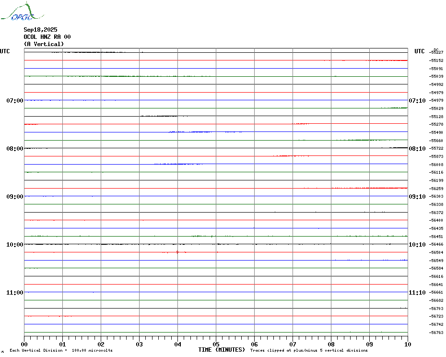This screenshot has height=357, width=446.
Task: Click the DC offset value -55091
Action: point(436,69)
